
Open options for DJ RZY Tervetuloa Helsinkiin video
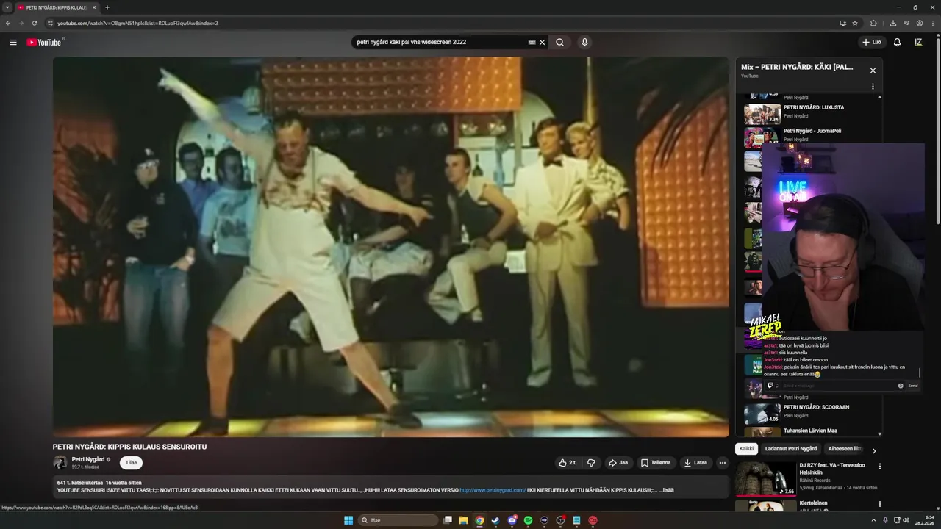(x=879, y=466)
